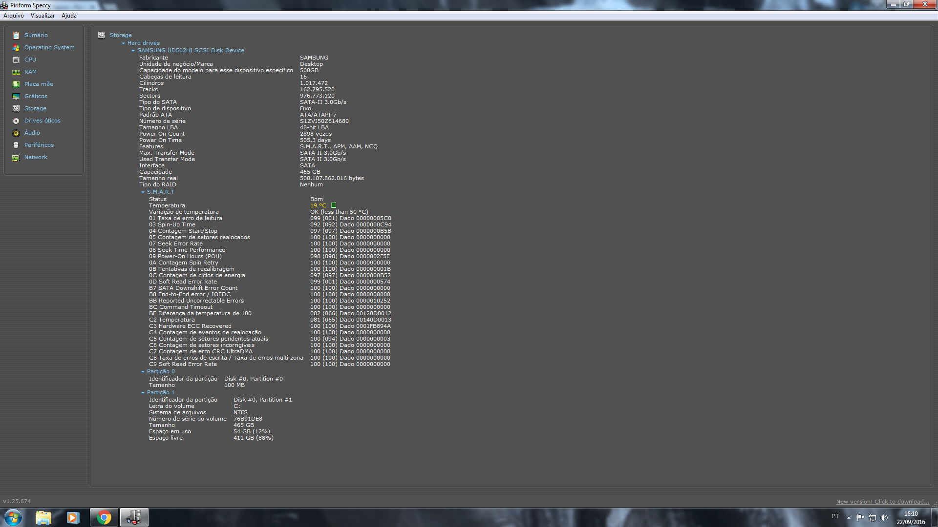Click the network icon in system tray
Viewport: 938px width, 527px height.
point(873,518)
